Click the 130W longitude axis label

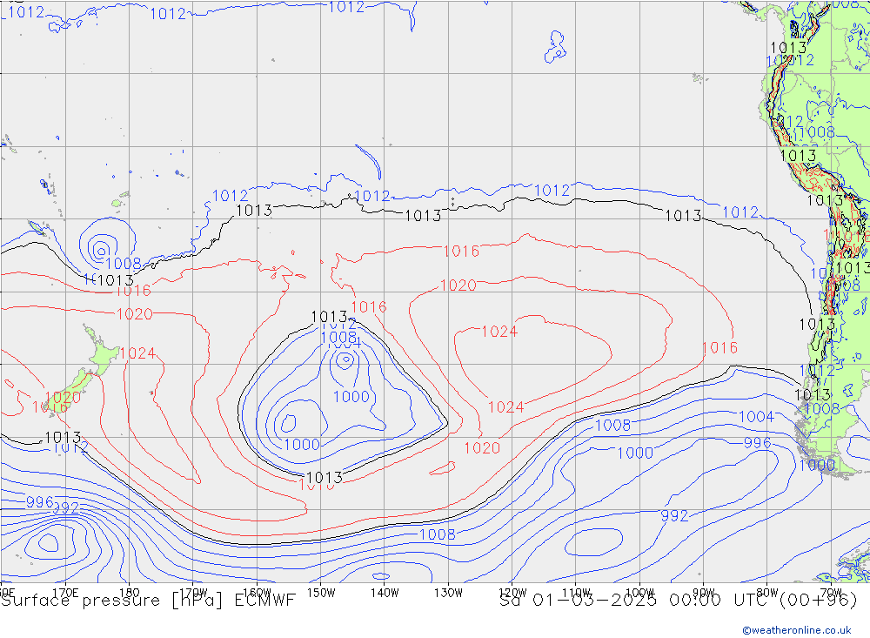click(x=448, y=592)
